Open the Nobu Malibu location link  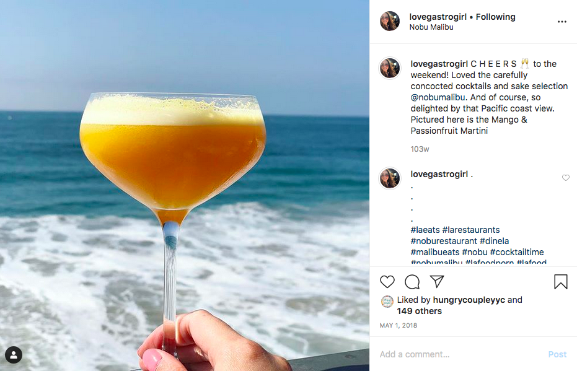click(431, 27)
